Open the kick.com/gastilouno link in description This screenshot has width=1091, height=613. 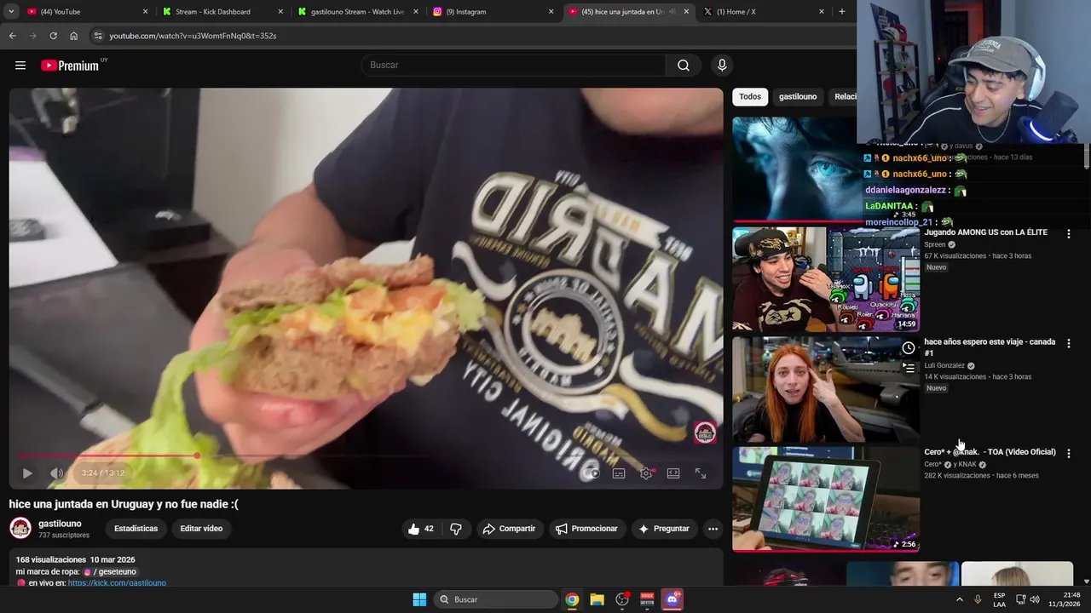[117, 583]
